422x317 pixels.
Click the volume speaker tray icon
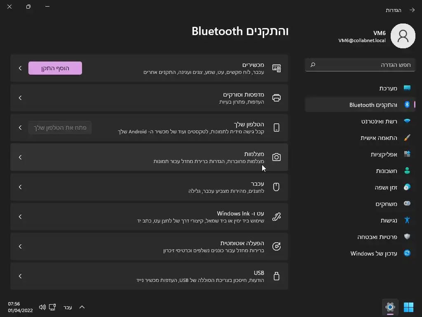tap(42, 307)
